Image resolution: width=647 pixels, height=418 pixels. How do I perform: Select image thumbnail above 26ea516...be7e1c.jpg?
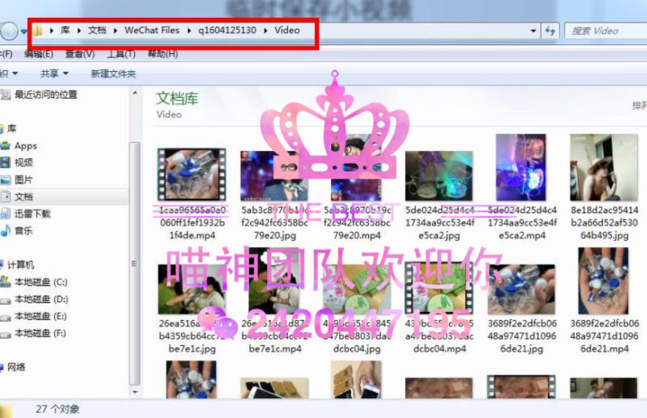click(192, 289)
